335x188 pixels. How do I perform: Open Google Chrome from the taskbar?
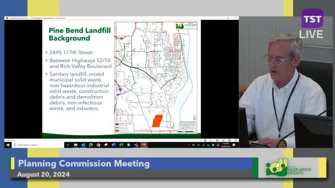click(x=98, y=145)
